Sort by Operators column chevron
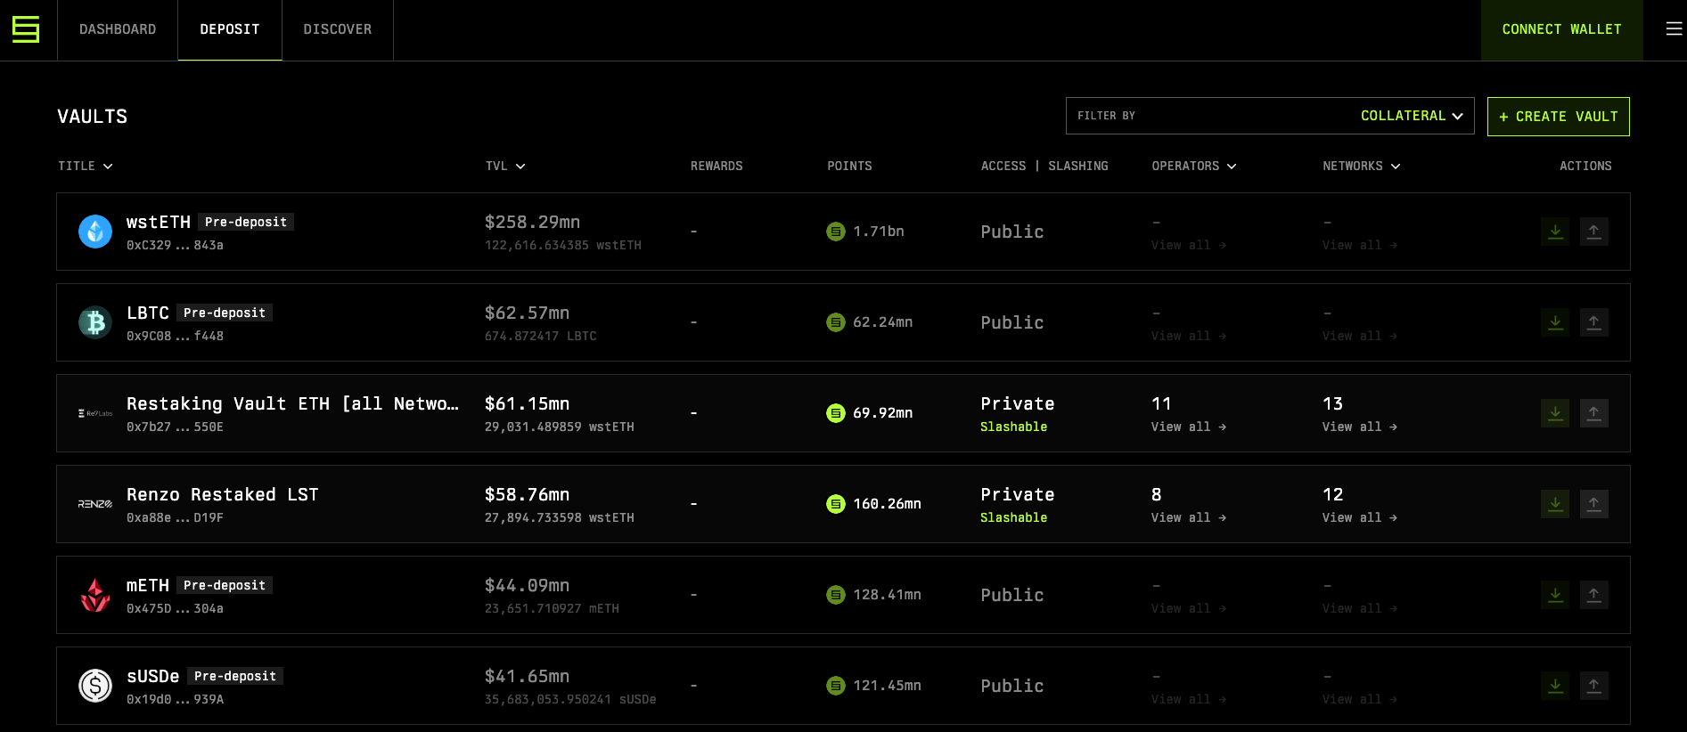The image size is (1687, 732). pyautogui.click(x=1232, y=167)
